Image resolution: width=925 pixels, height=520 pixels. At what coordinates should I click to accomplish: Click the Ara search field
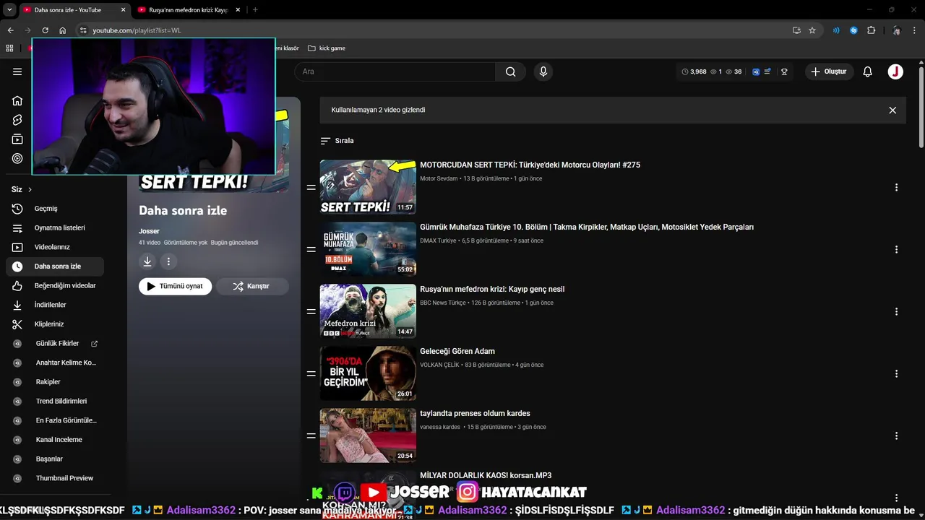[395, 71]
